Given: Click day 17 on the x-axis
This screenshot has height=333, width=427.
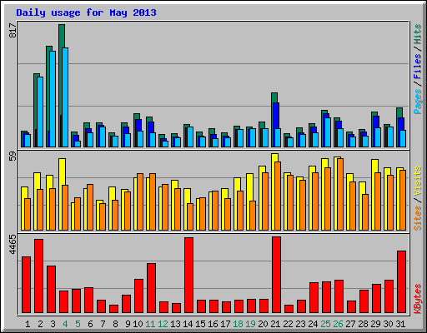Looking at the screenshot, I should (x=225, y=324).
